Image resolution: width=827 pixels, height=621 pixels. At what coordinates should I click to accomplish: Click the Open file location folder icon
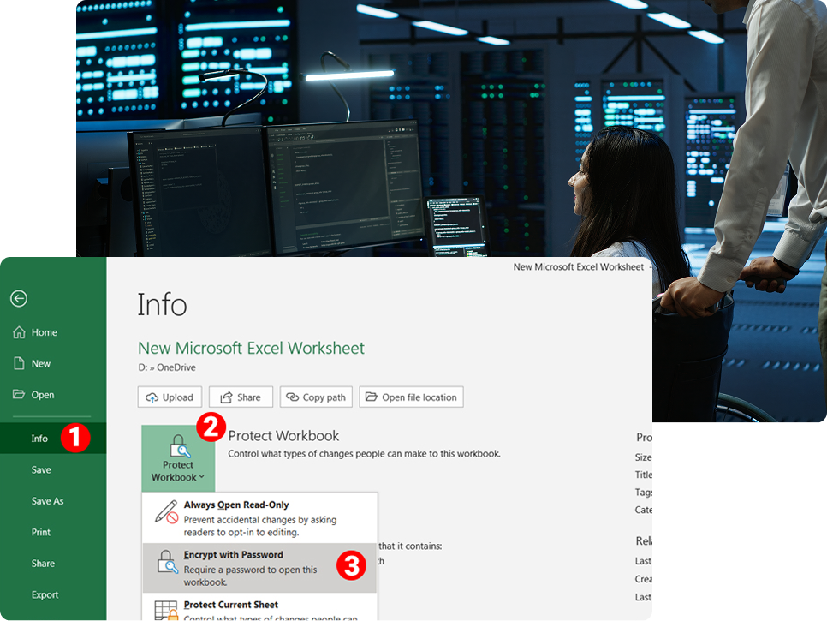tap(372, 397)
